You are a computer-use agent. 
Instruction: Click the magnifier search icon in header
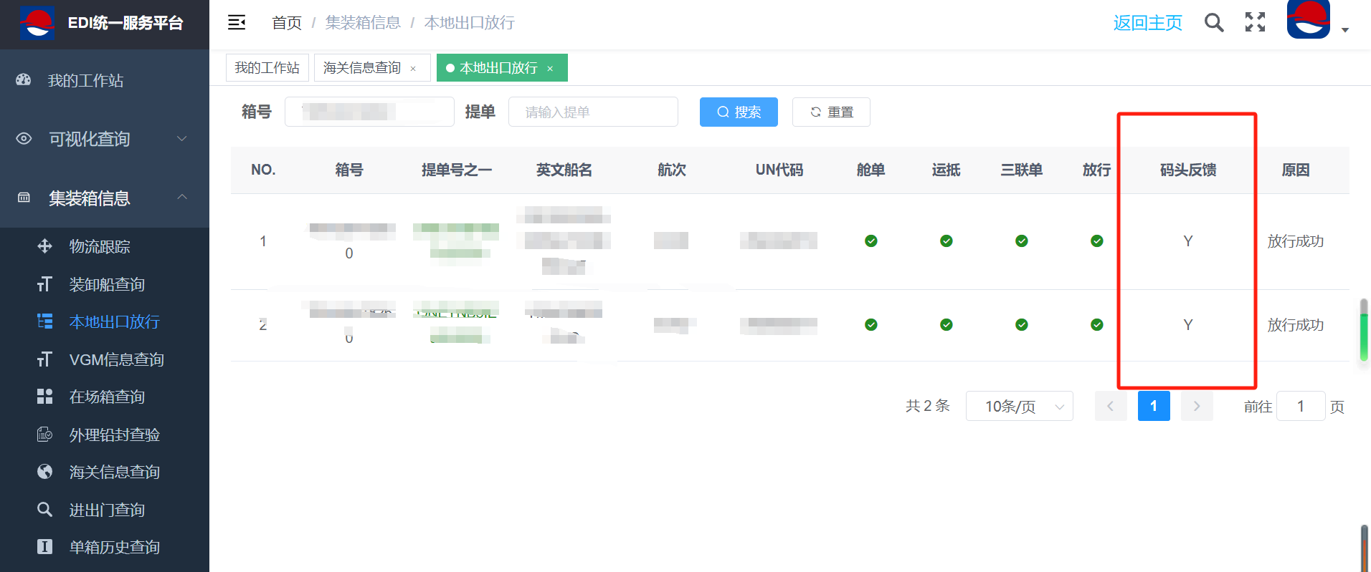point(1213,23)
